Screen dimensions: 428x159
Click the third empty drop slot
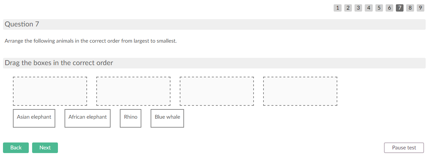[217, 91]
